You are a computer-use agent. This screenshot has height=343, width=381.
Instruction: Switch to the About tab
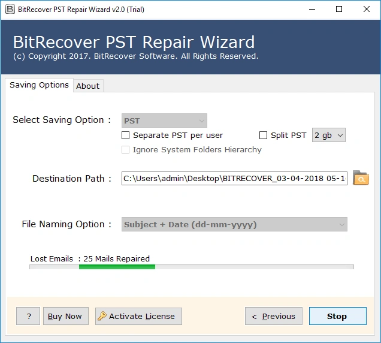(x=87, y=86)
